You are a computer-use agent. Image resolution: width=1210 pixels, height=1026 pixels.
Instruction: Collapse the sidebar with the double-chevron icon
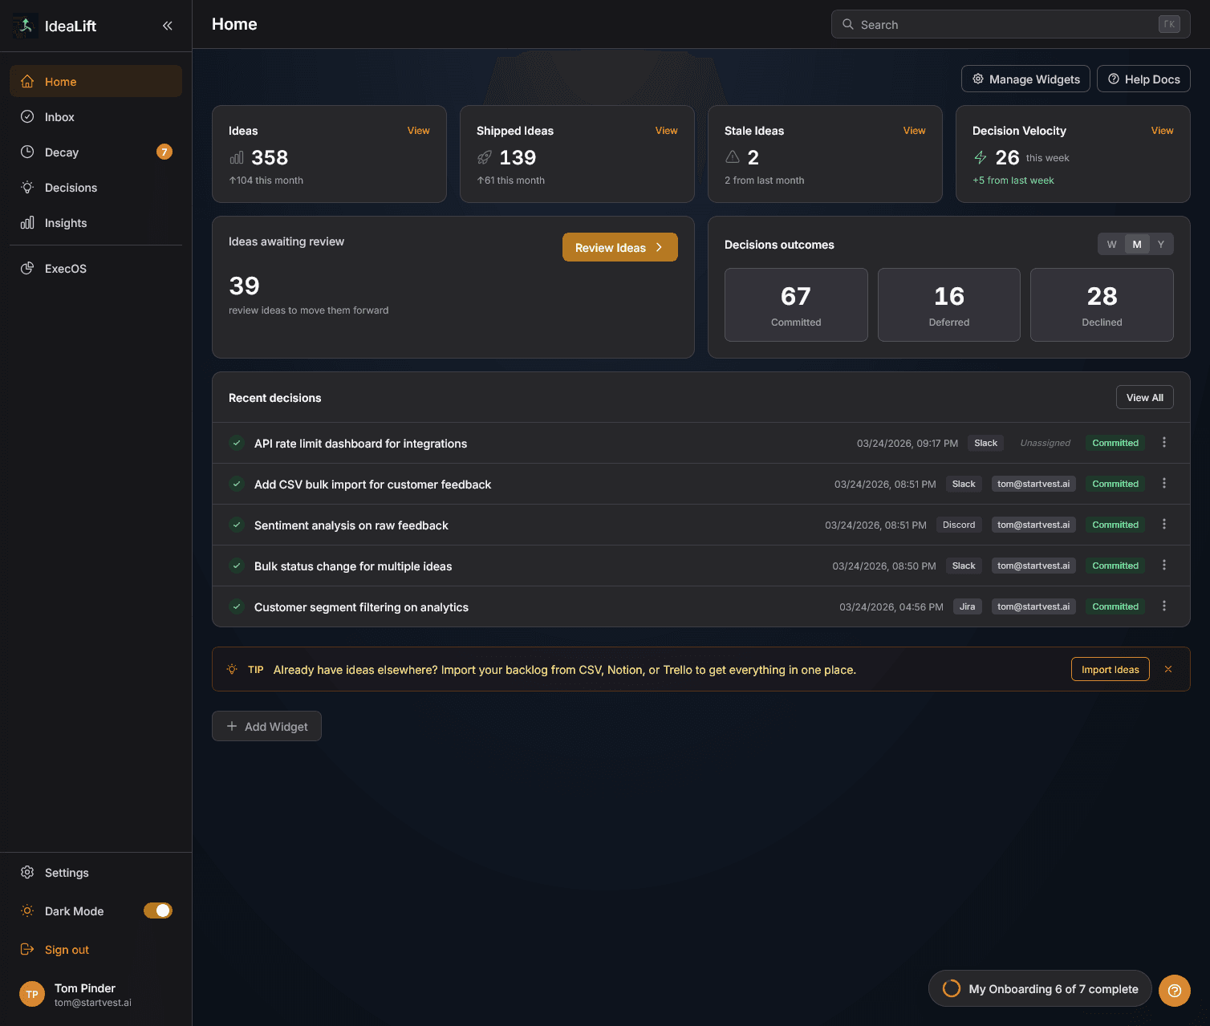[168, 26]
